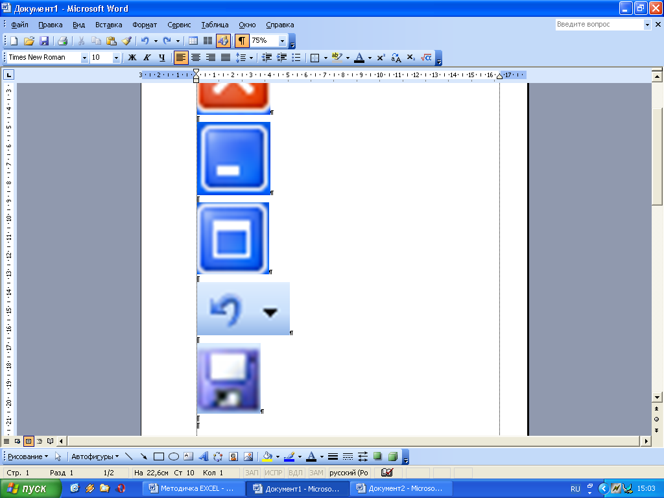Image resolution: width=664 pixels, height=498 pixels.
Task: Select the rectangle drawing tool
Action: point(159,456)
